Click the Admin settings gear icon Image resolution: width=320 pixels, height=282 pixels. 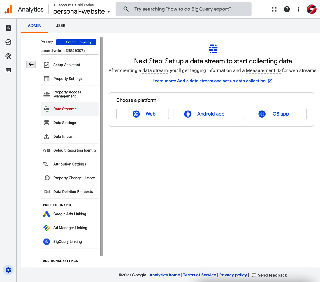pyautogui.click(x=8, y=270)
